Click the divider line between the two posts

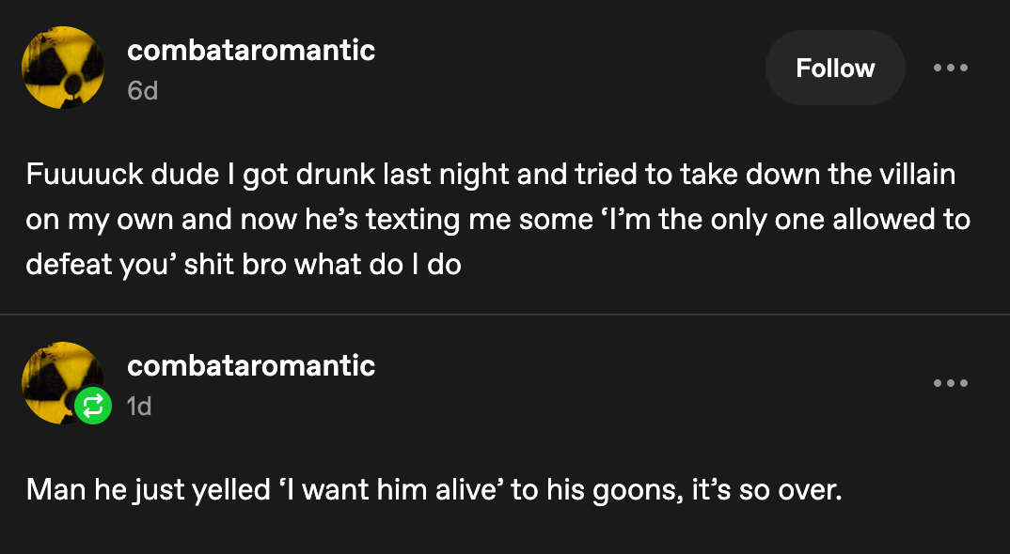point(505,315)
